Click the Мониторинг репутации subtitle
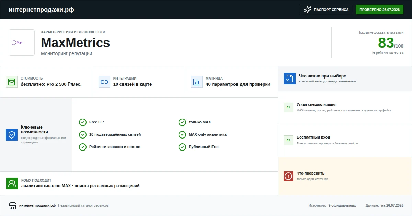Image resolution: width=412 pixels, height=216 pixels. [67, 53]
